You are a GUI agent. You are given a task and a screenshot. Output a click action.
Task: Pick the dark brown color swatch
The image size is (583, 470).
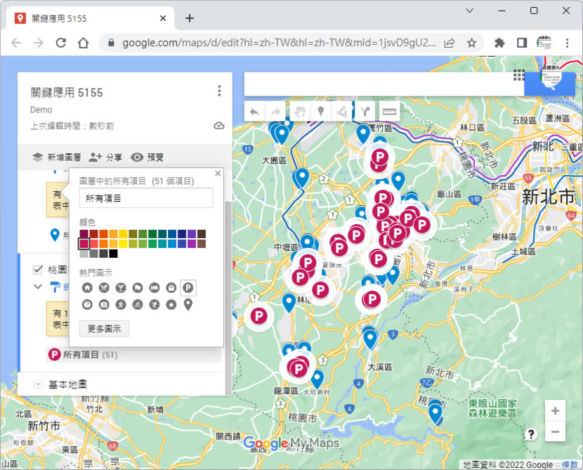pos(202,234)
